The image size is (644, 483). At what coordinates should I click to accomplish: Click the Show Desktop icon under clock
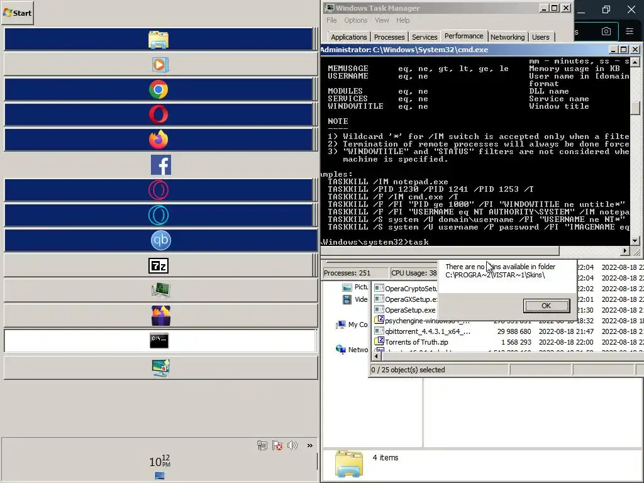(160, 475)
